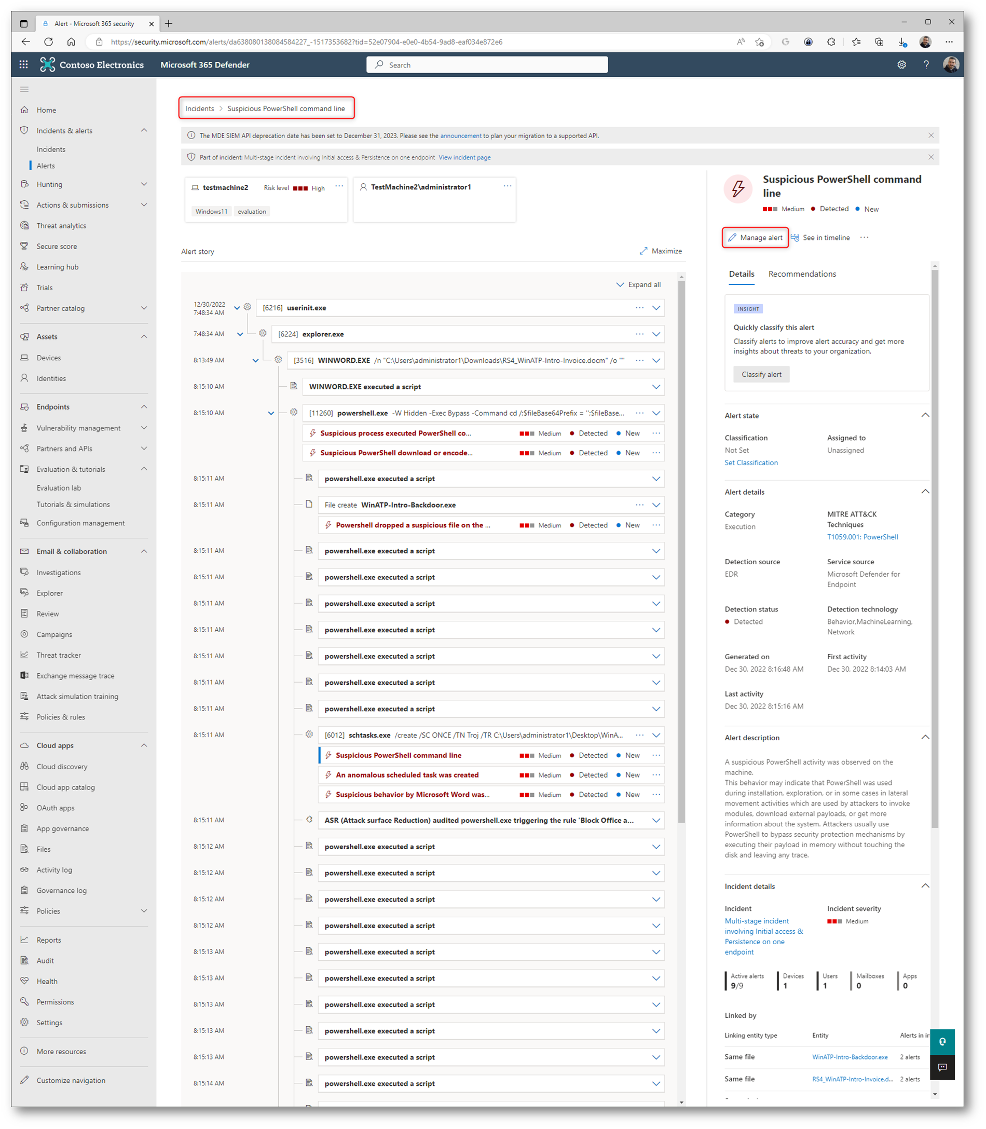Open Alerts in the left navigation
The width and height of the screenshot is (986, 1129).
46,166
